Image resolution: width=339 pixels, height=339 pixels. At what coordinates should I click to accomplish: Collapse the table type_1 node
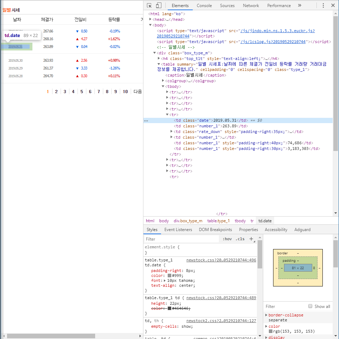click(x=159, y=64)
